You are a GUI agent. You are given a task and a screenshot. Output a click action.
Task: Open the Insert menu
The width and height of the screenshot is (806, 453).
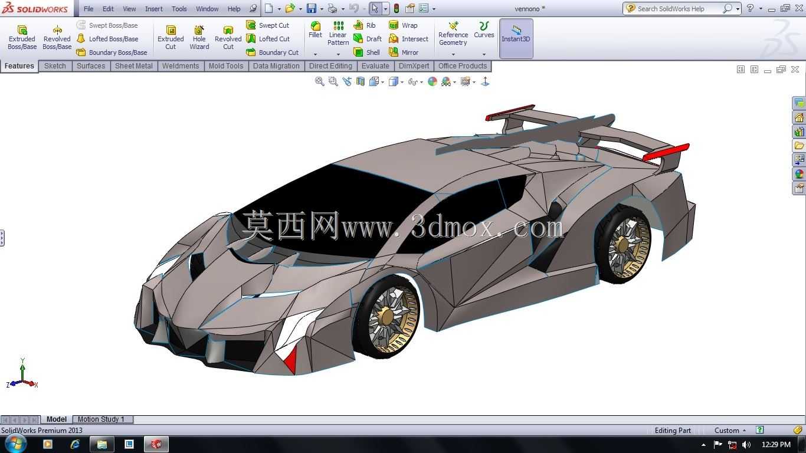[x=154, y=9]
